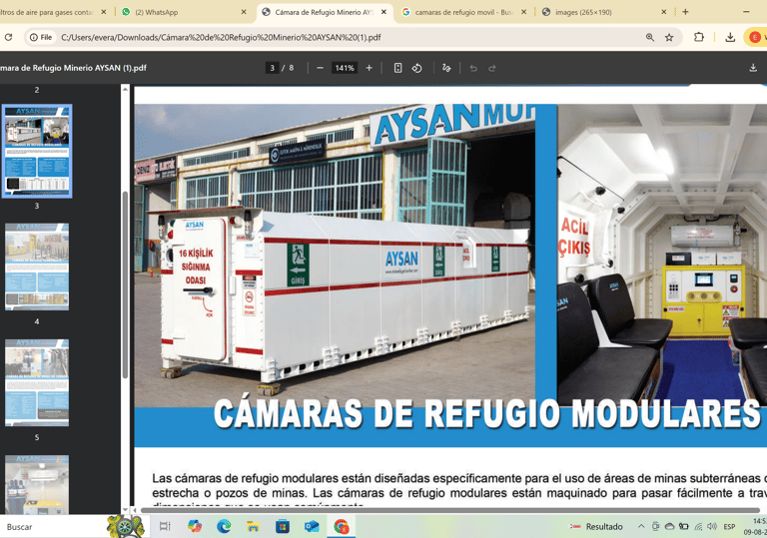Zoom in on the PDF page
767x538 pixels.
(369, 68)
